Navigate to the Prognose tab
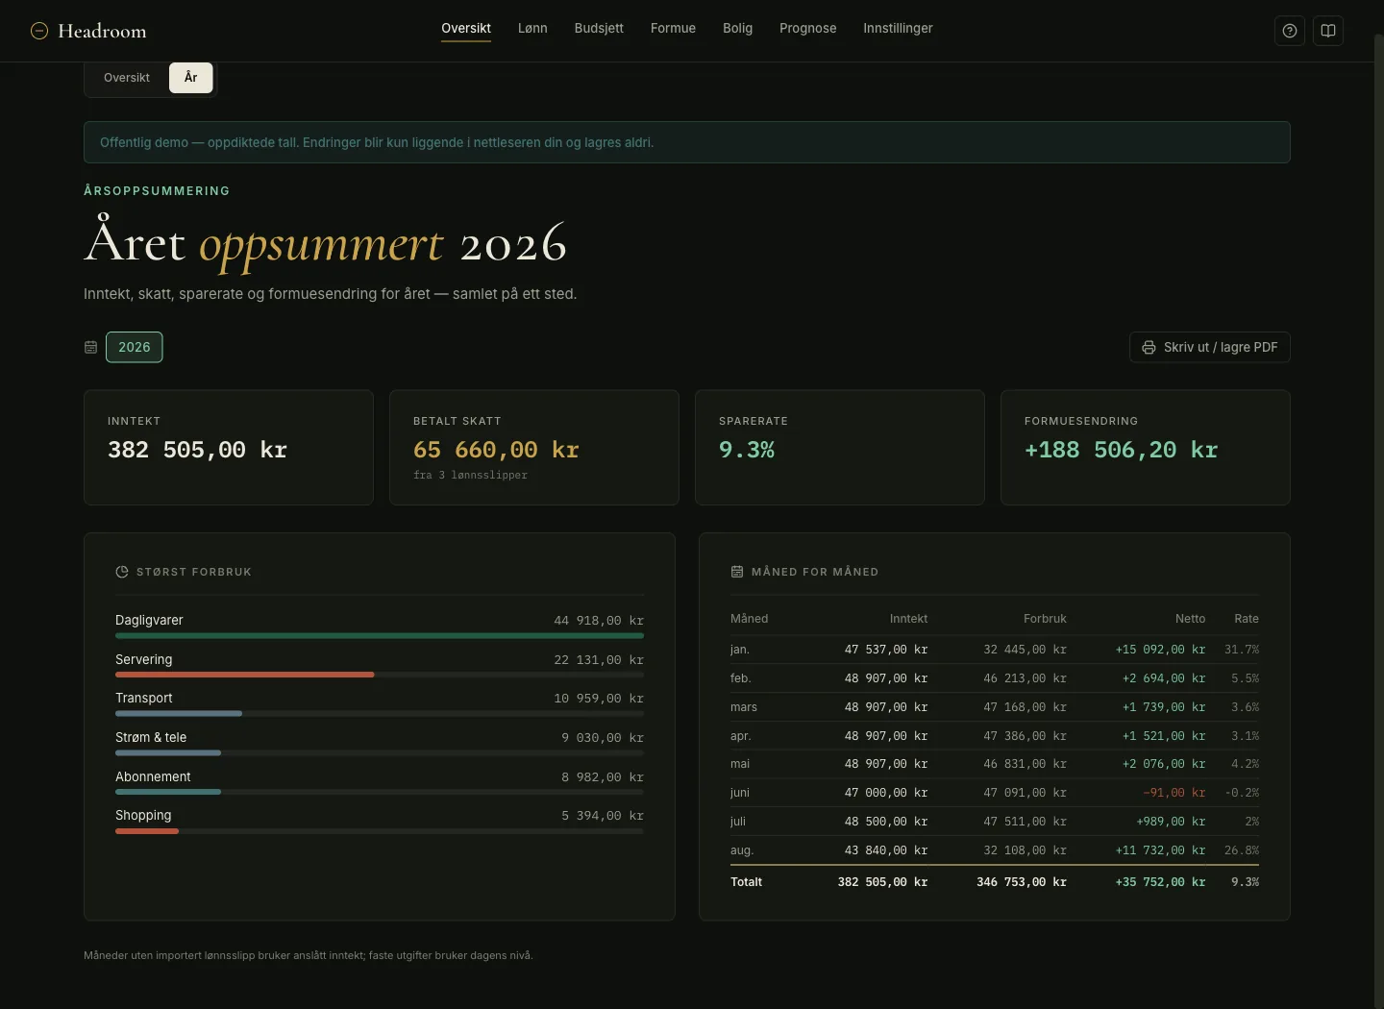The width and height of the screenshot is (1384, 1009). tap(808, 29)
